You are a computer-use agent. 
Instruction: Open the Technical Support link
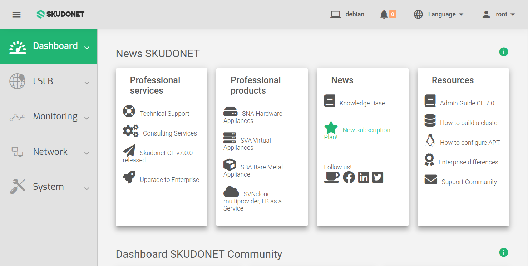pos(164,114)
